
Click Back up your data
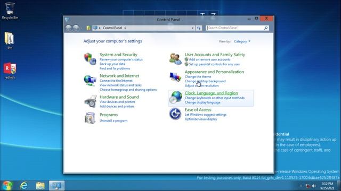(x=112, y=64)
